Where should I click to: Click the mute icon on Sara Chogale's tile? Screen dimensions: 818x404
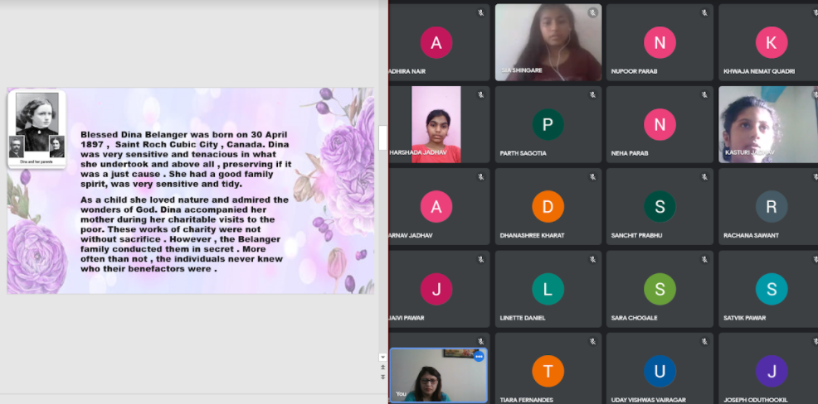[x=704, y=259]
